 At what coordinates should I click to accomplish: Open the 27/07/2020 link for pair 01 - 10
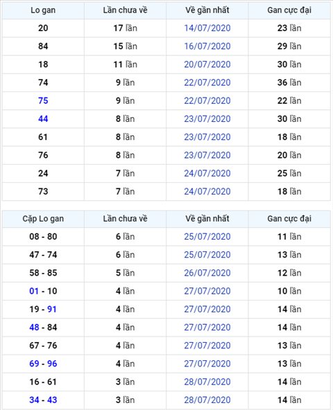(x=207, y=291)
